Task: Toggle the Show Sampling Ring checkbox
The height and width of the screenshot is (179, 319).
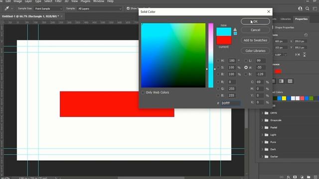Action: tap(128, 8)
